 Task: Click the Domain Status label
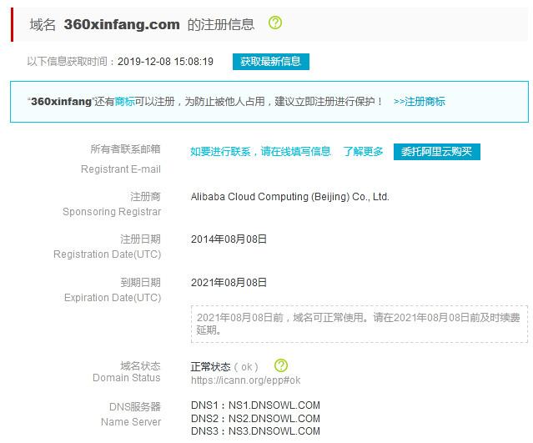pos(127,377)
